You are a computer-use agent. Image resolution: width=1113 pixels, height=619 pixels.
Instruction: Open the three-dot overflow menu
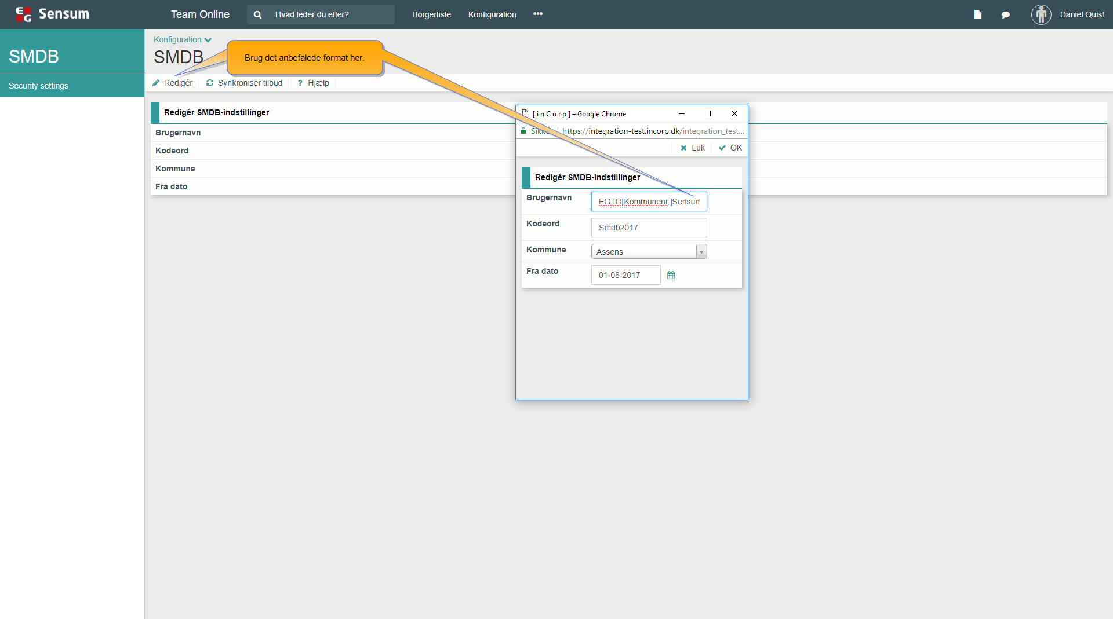[x=538, y=14]
